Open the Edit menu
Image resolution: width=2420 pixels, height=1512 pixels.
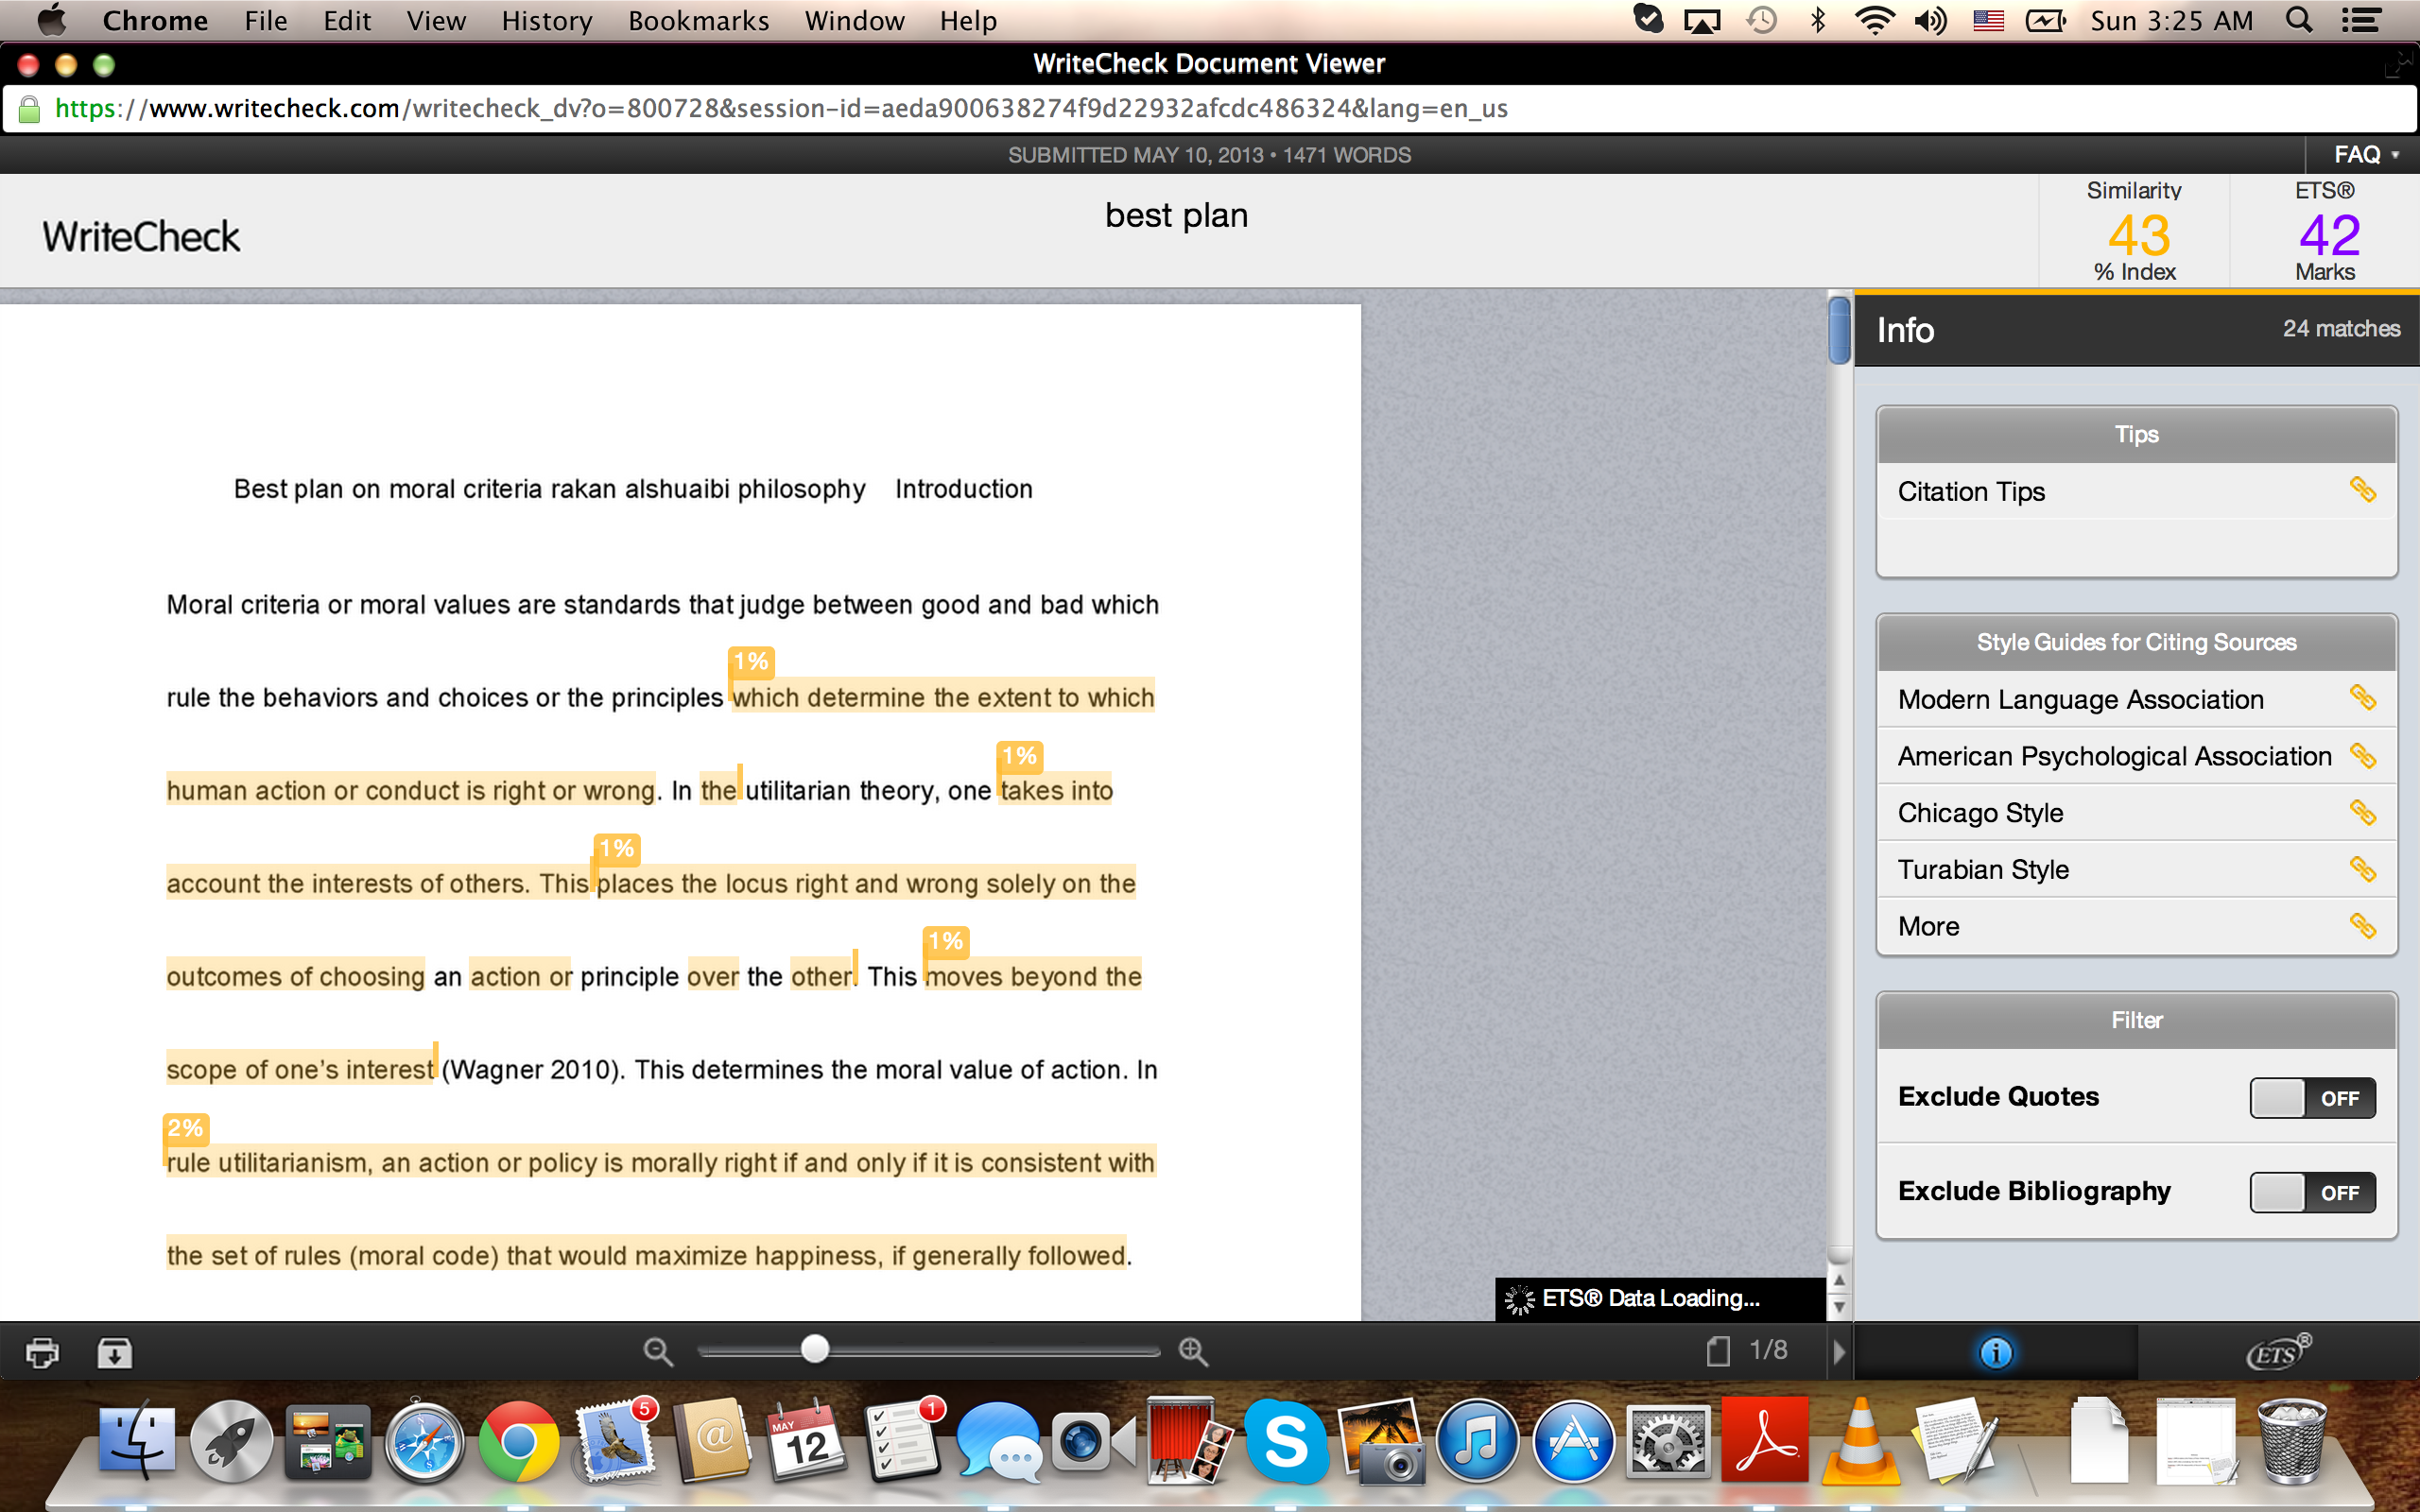point(347,21)
